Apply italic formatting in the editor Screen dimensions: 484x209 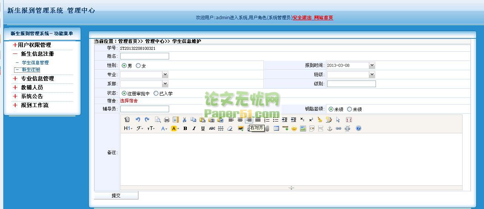pos(194,129)
